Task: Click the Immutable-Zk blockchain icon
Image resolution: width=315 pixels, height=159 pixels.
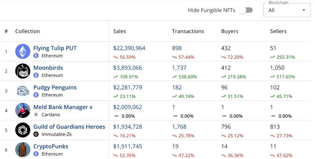Action: coord(36,134)
